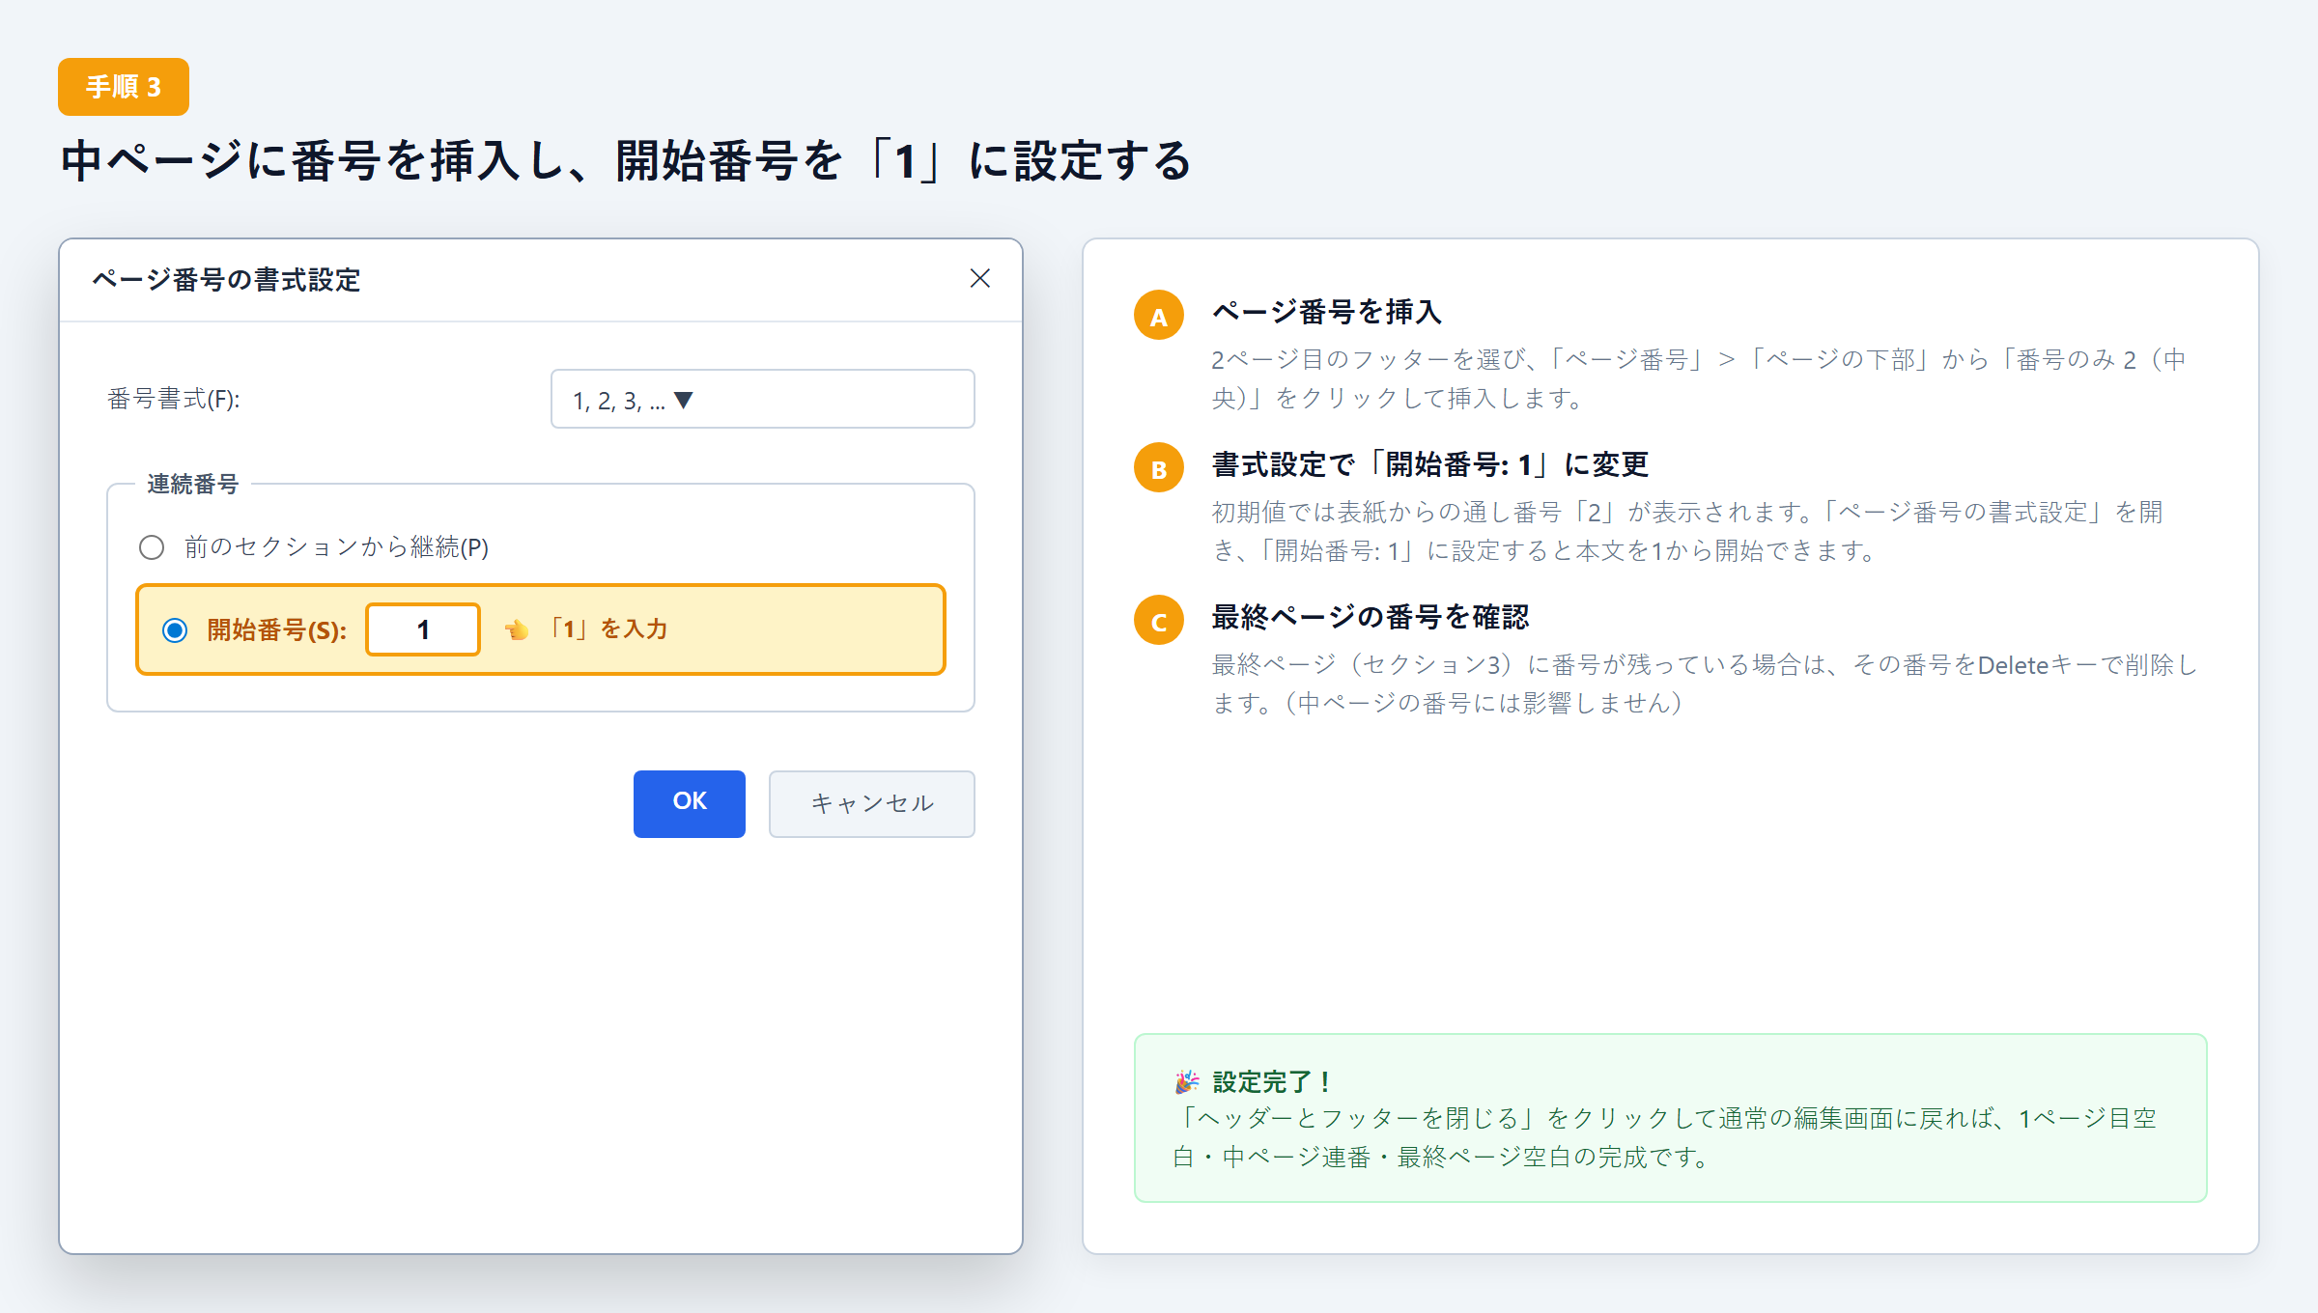Screen dimensions: 2318x1313
Task: Click the ページ番号の書式設定 dialog title
Action: pos(226,280)
